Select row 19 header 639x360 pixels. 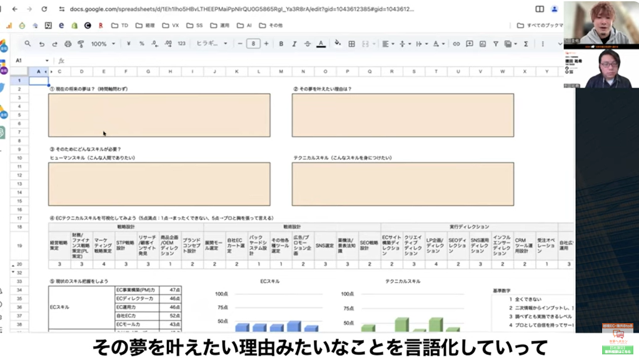19,246
